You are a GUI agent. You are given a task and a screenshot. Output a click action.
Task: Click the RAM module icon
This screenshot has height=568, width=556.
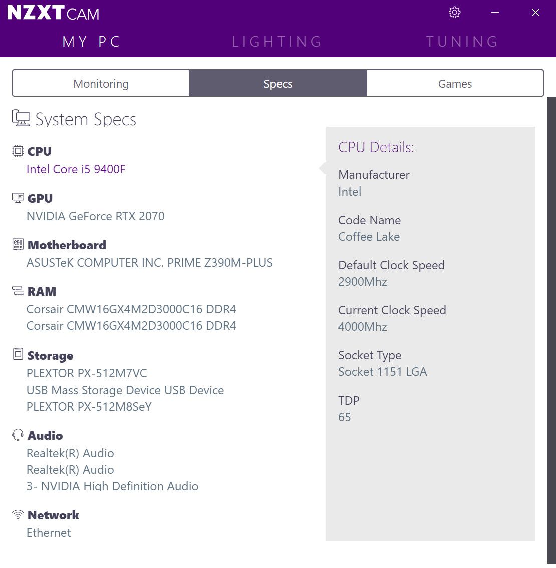pos(18,291)
